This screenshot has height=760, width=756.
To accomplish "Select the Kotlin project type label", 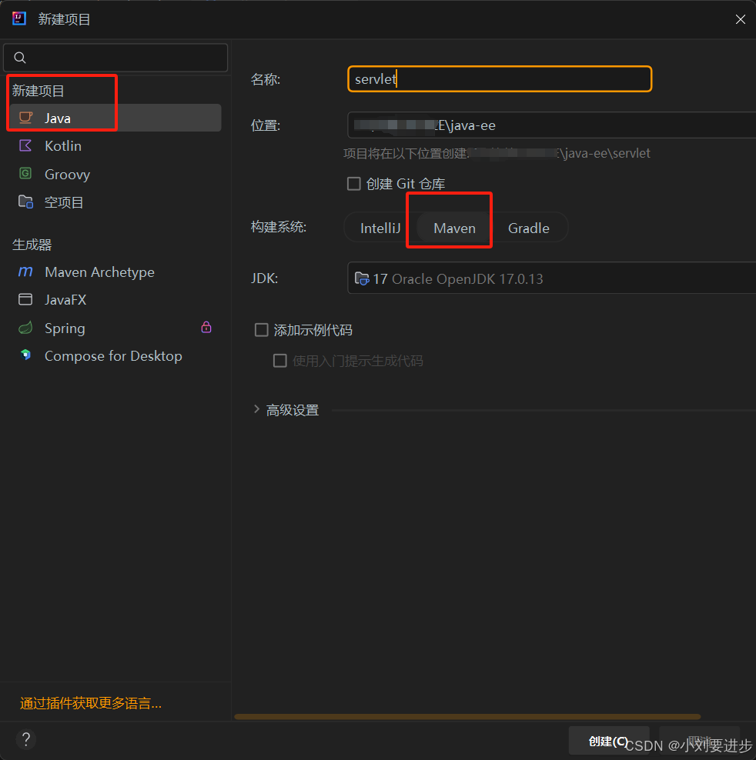I will (63, 146).
